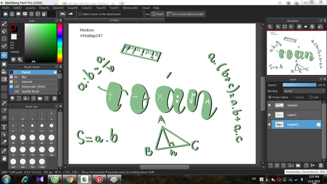
Task: Open the File menu
Action: pyautogui.click(x=6, y=8)
